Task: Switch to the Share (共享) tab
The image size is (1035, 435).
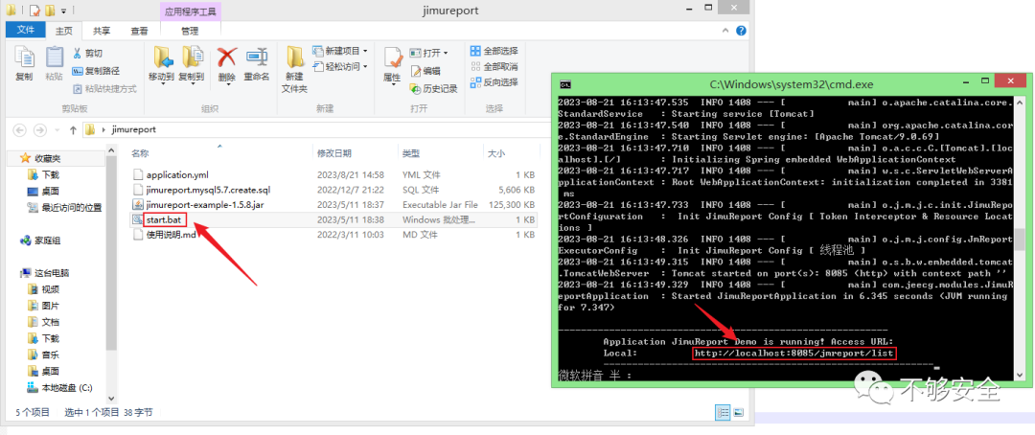Action: (102, 31)
